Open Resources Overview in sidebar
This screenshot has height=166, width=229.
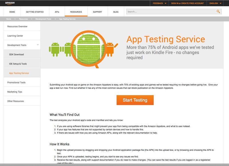22,26
